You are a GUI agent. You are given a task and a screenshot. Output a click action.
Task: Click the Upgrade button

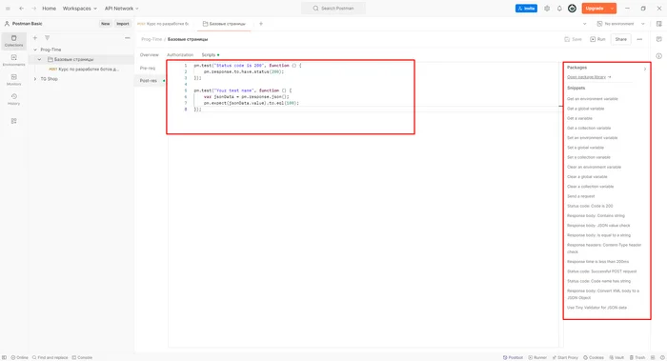[x=595, y=9]
